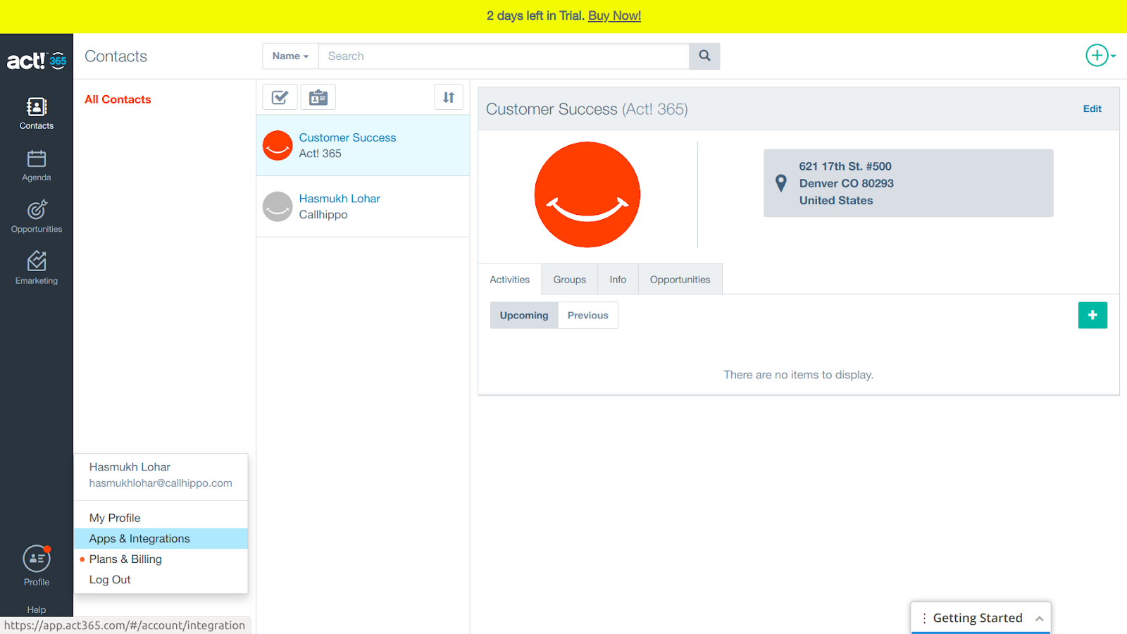Viewport: 1127px width, 634px height.
Task: Select Log Out menu item
Action: [161, 579]
